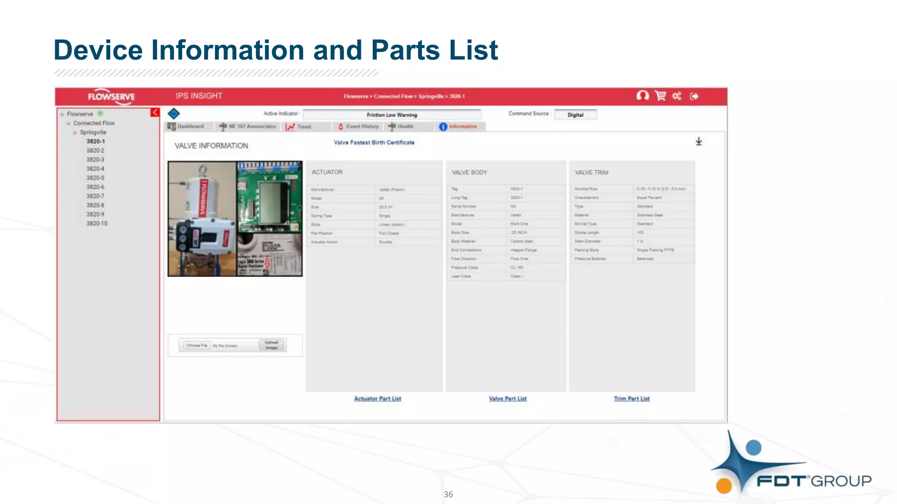897x504 pixels.
Task: Click the Event History bell icon
Action: tap(341, 126)
